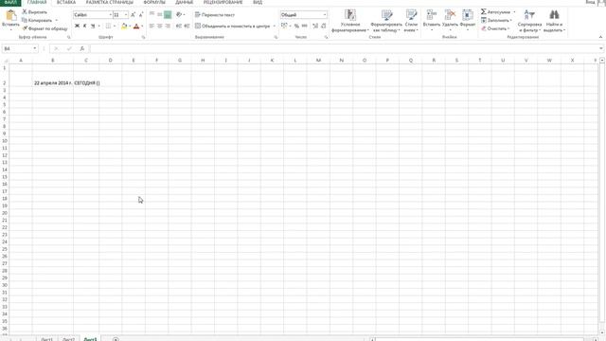Decrease decimal places icon
Image resolution: width=606 pixels, height=341 pixels.
coord(324,26)
